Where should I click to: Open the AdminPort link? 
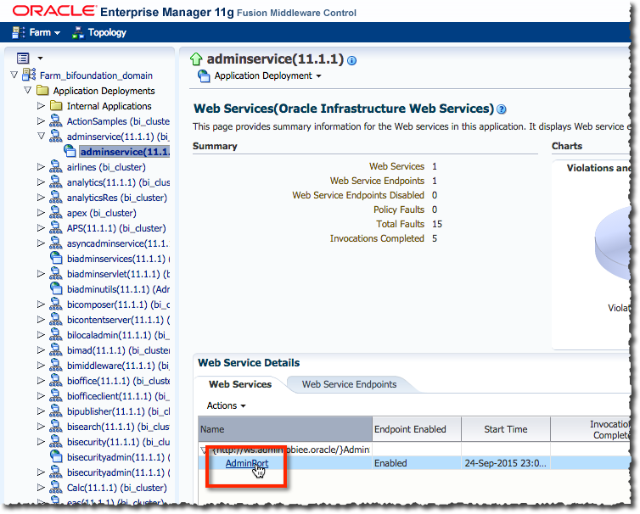click(x=246, y=463)
